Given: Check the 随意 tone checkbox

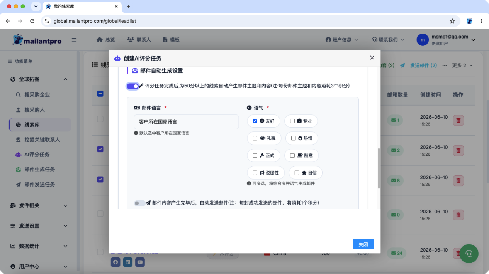Looking at the screenshot, I should point(292,155).
